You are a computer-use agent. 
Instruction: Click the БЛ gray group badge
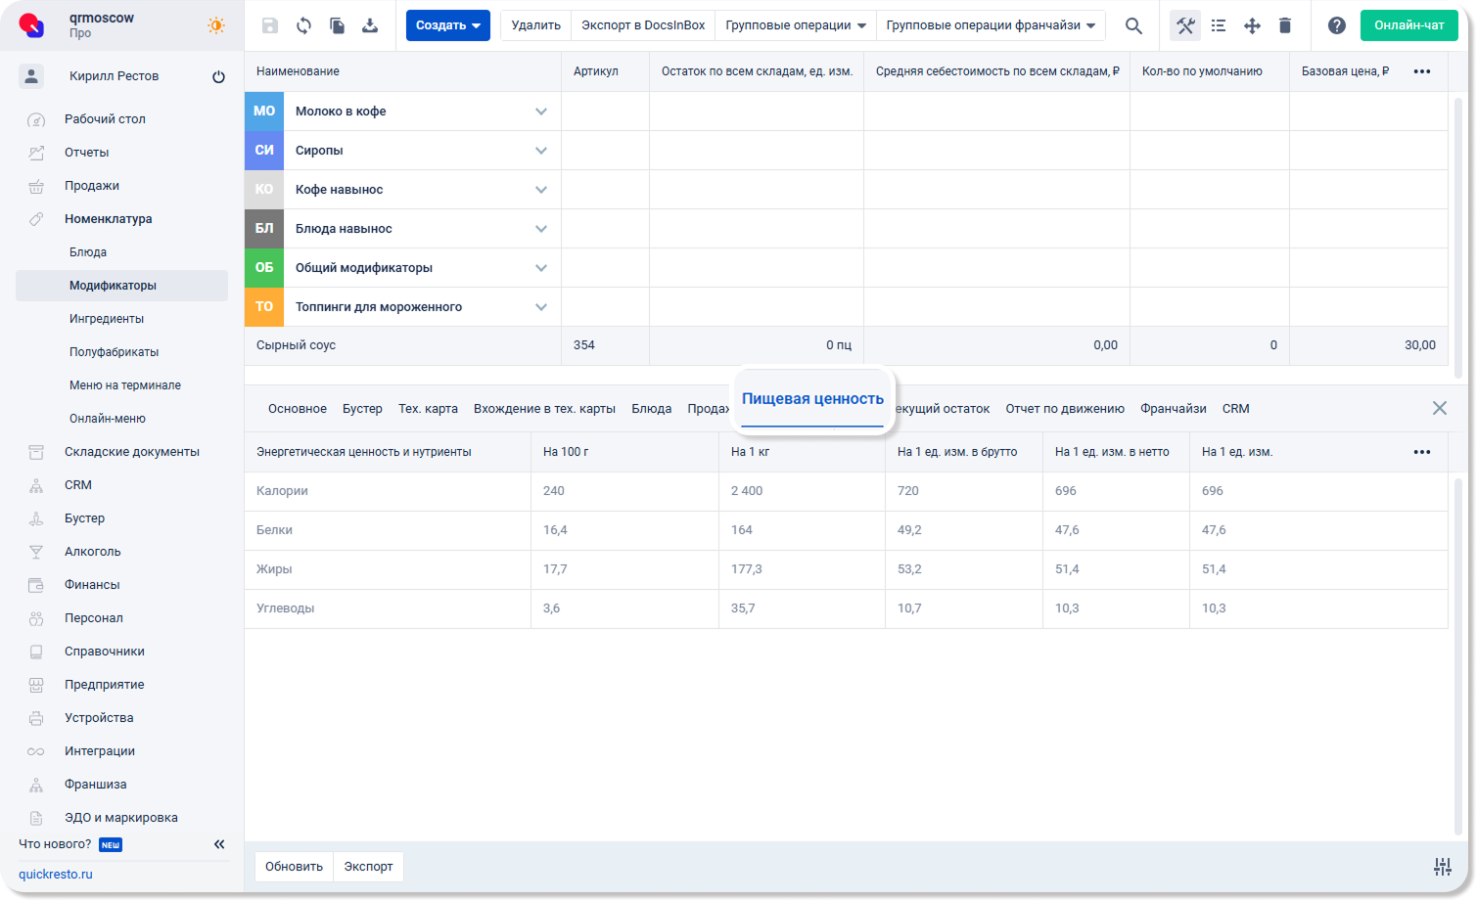tap(264, 229)
